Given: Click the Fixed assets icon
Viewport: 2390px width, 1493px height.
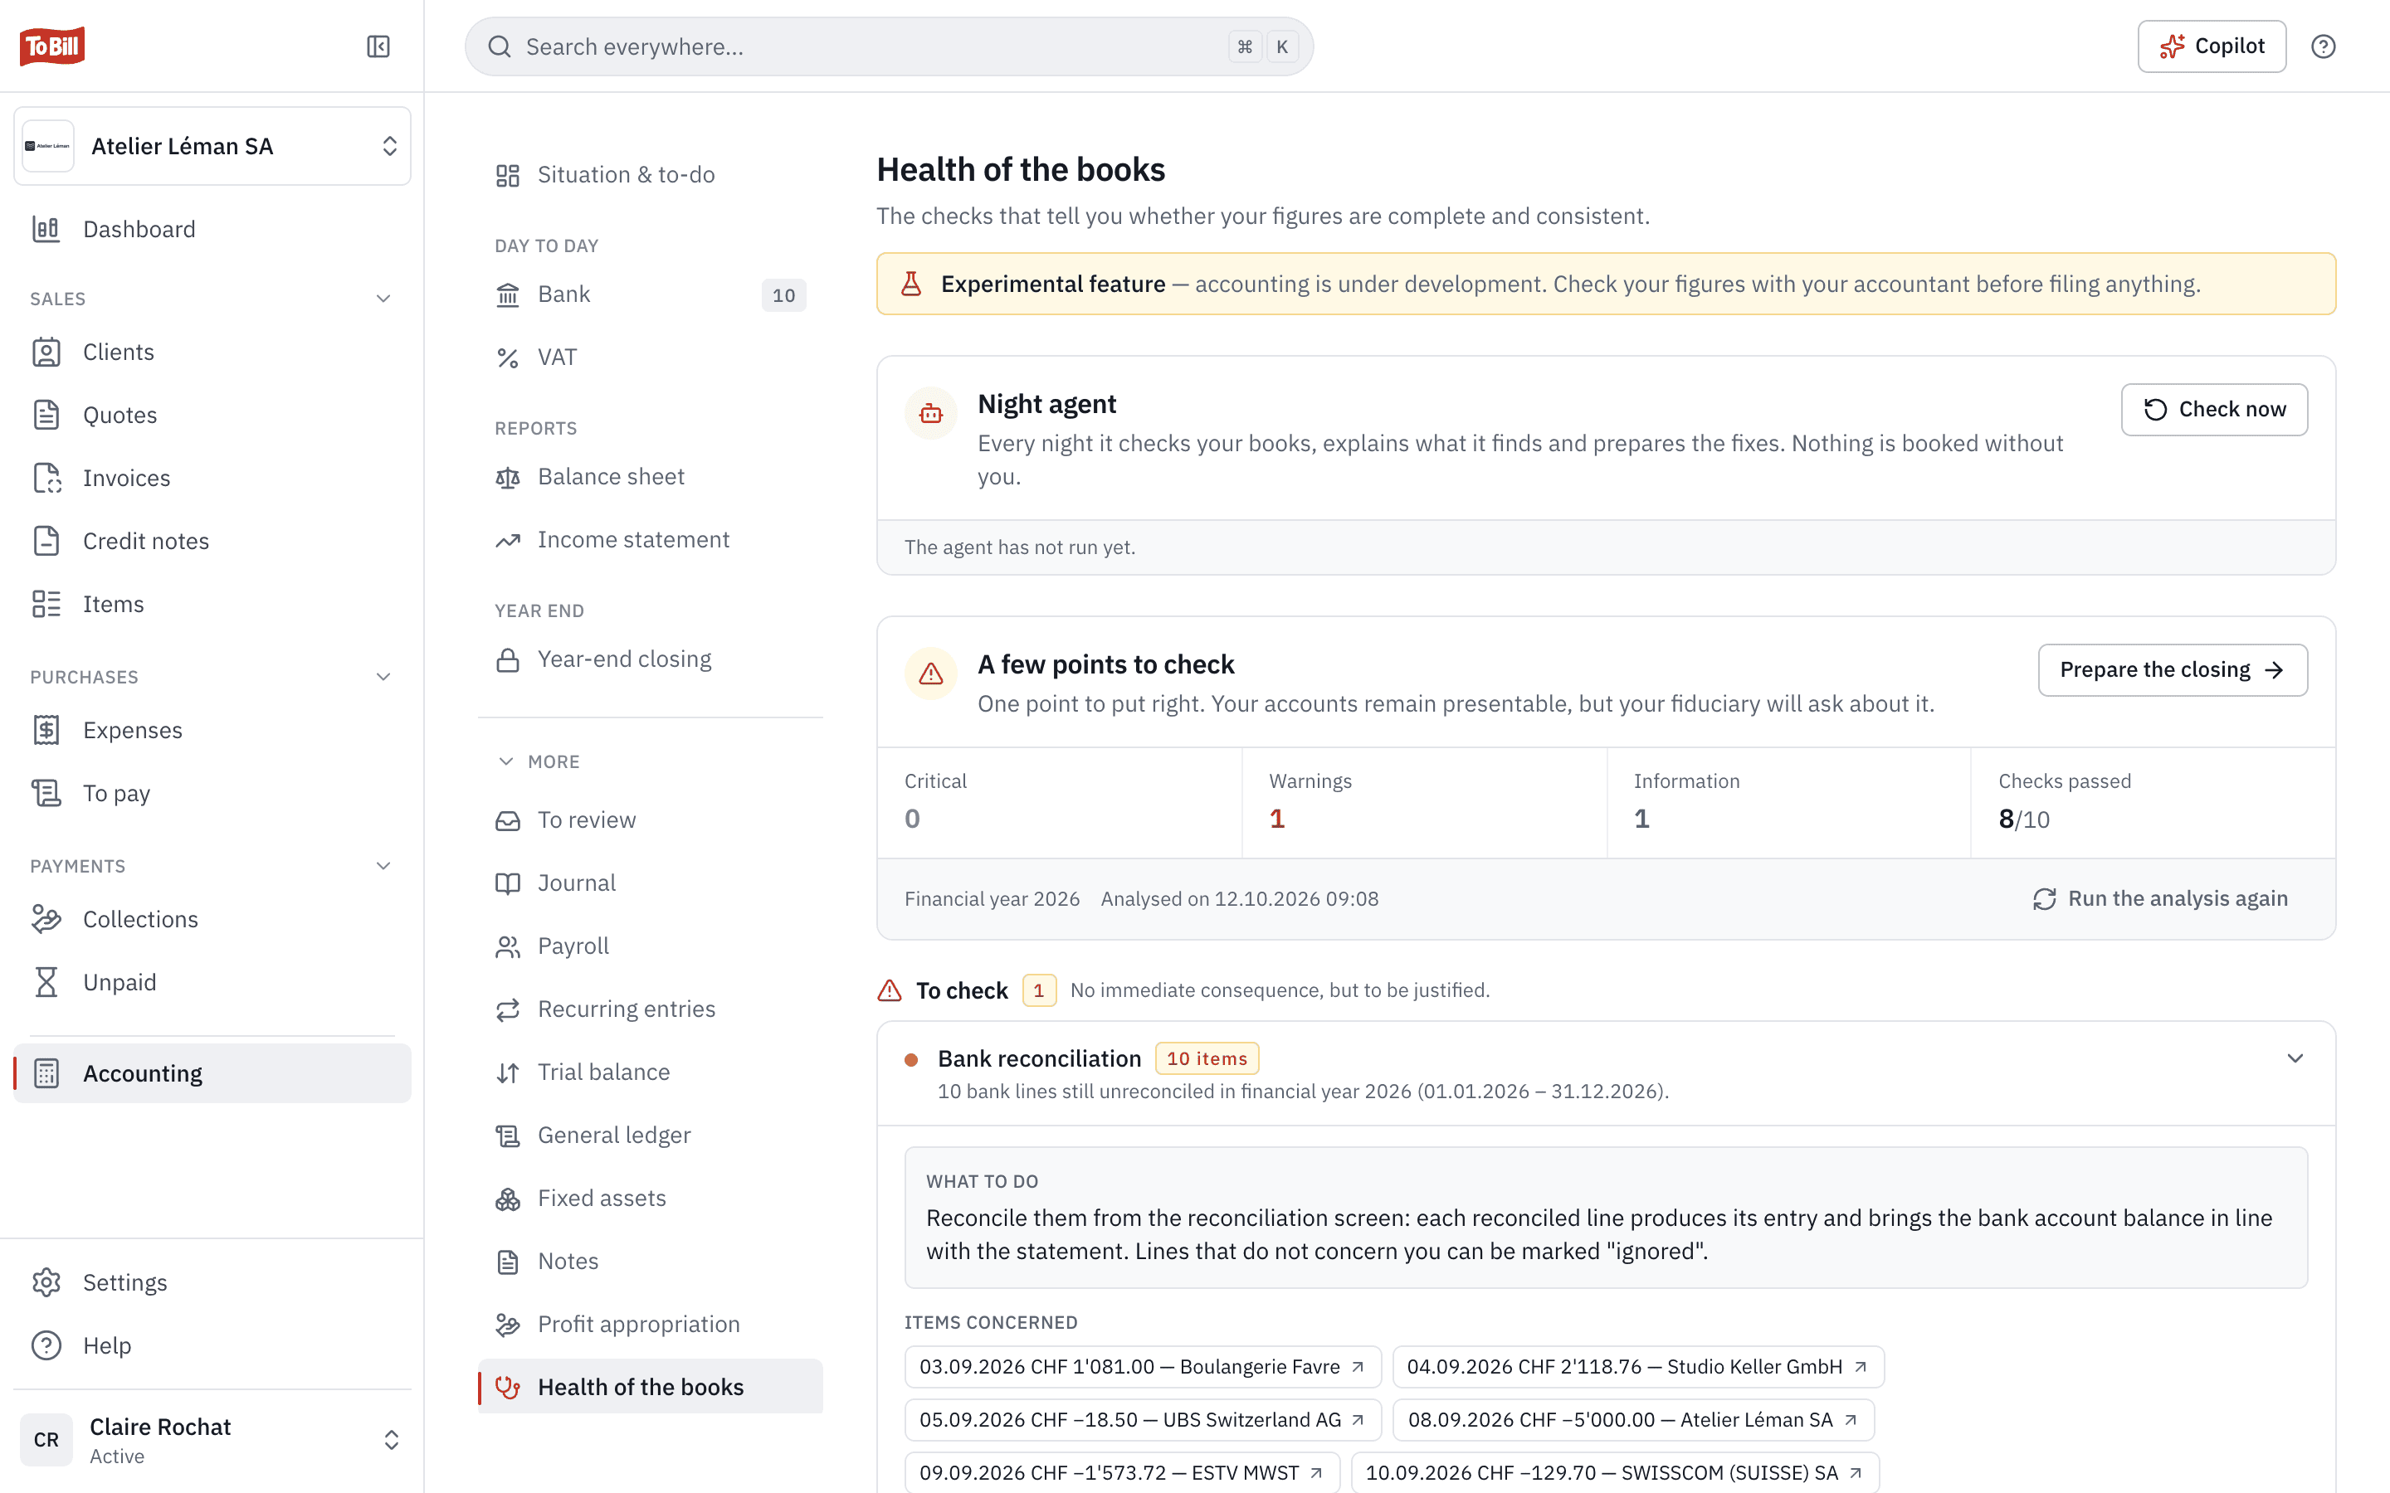Looking at the screenshot, I should point(508,1199).
